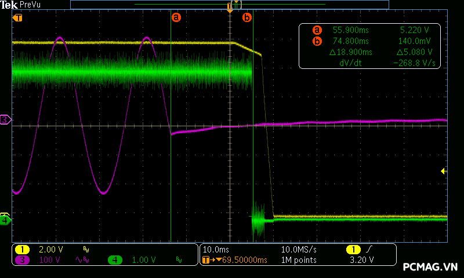Click channel 3 AC coupling icon
Viewport: 464px width, 278px height.
point(79,260)
